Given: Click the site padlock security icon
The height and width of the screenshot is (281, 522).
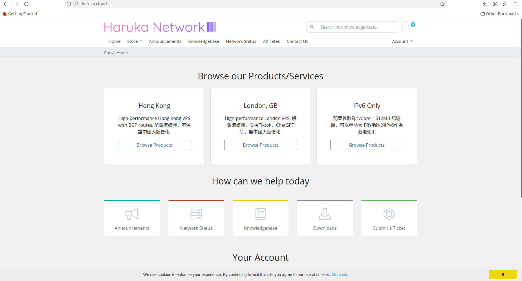Looking at the screenshot, I should point(76,4).
